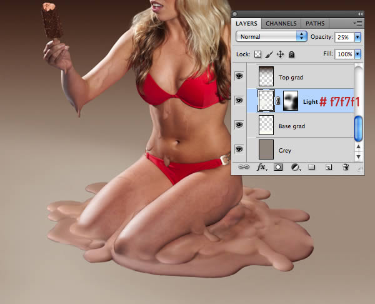The height and width of the screenshot is (304, 375).
Task: Click the lock transparent pixels icon
Action: [257, 54]
